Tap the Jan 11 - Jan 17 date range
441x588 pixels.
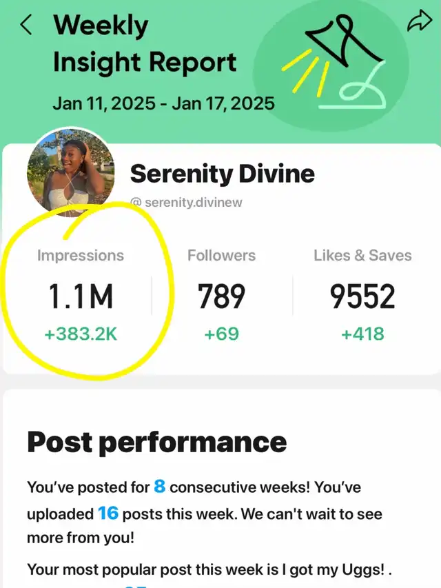pos(163,103)
